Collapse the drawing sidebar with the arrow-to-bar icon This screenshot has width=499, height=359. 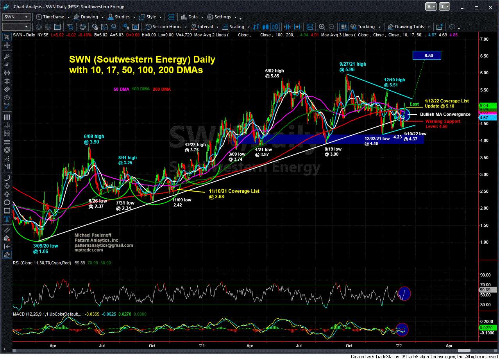click(7, 246)
